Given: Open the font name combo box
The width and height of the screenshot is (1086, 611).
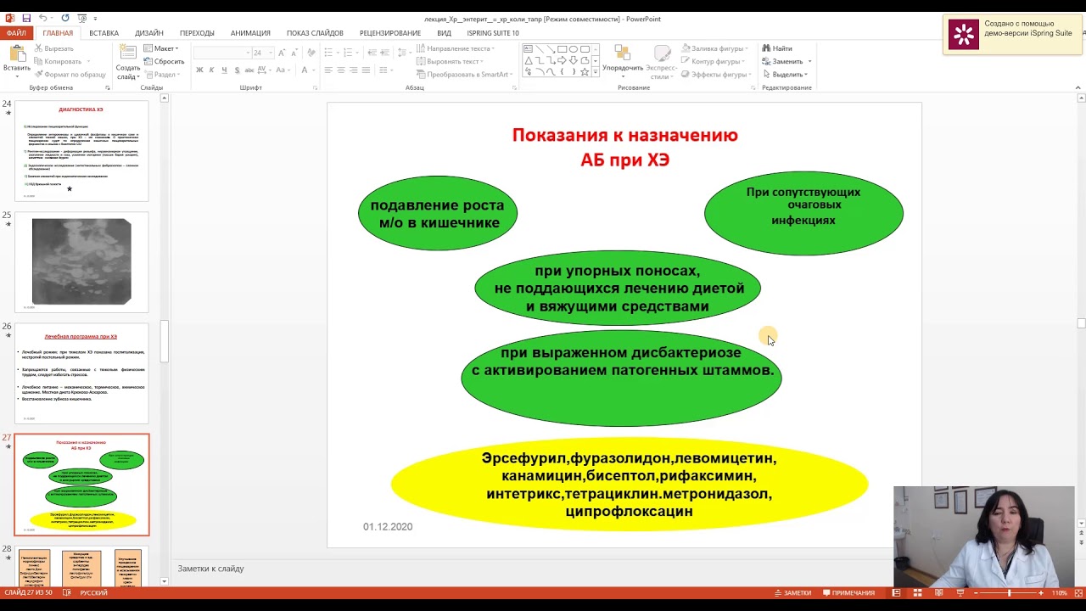Looking at the screenshot, I should (221, 53).
